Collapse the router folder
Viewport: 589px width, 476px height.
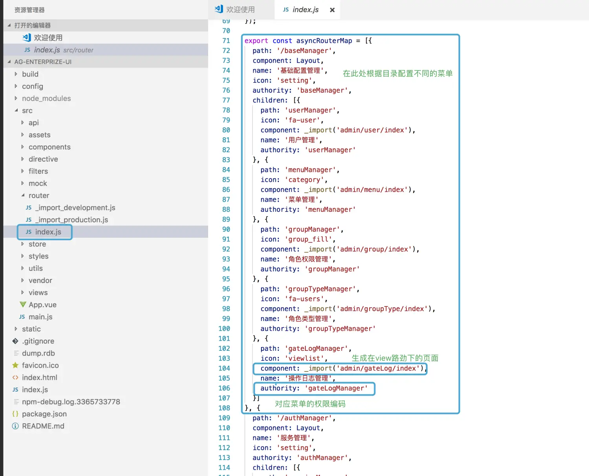point(23,195)
